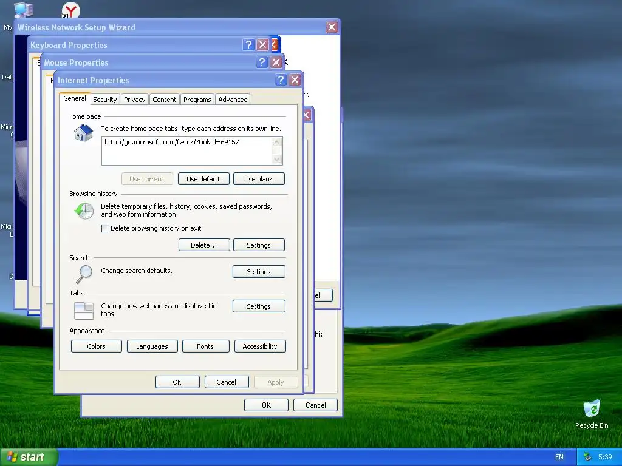
Task: Open Internet Properties help question mark
Action: tap(281, 80)
